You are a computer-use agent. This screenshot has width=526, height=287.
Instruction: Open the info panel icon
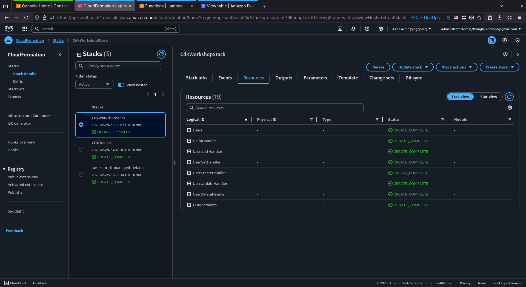(x=505, y=40)
